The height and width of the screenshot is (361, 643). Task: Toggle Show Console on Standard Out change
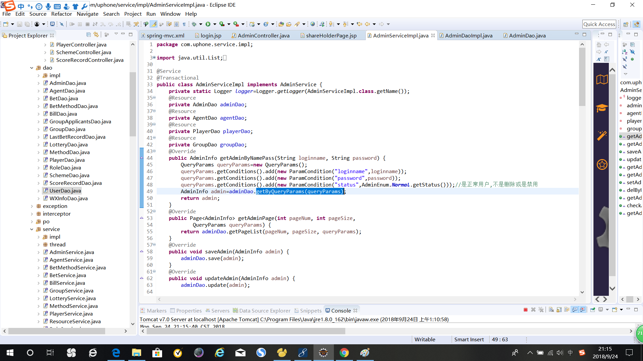(x=575, y=310)
